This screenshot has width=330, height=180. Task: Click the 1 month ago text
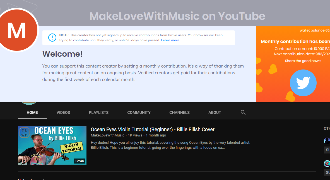pos(156,135)
